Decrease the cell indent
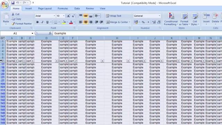Image resolution: width=222 pixels, height=125 pixels. coord(96,22)
